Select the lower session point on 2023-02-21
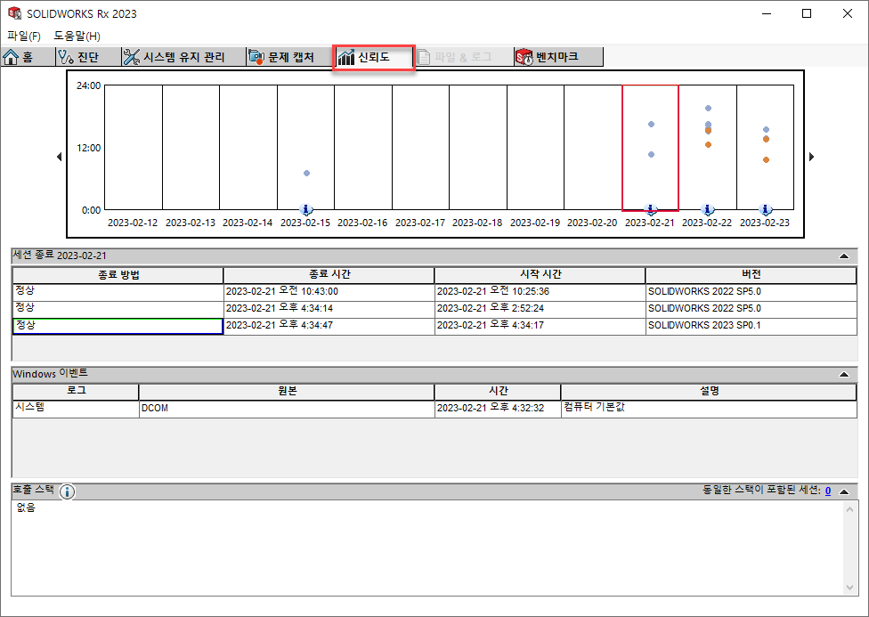869x617 pixels. click(651, 155)
